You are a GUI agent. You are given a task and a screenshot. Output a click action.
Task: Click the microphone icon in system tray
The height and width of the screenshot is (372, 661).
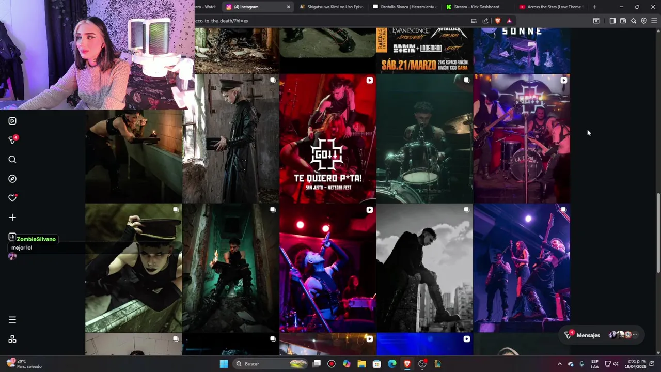pyautogui.click(x=582, y=364)
